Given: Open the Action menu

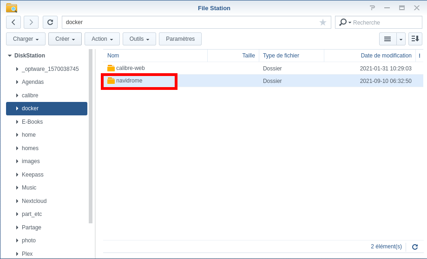Looking at the screenshot, I should 102,39.
